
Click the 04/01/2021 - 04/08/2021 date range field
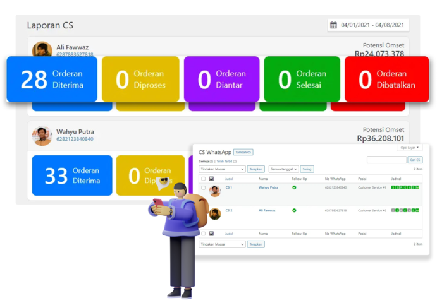pos(368,25)
